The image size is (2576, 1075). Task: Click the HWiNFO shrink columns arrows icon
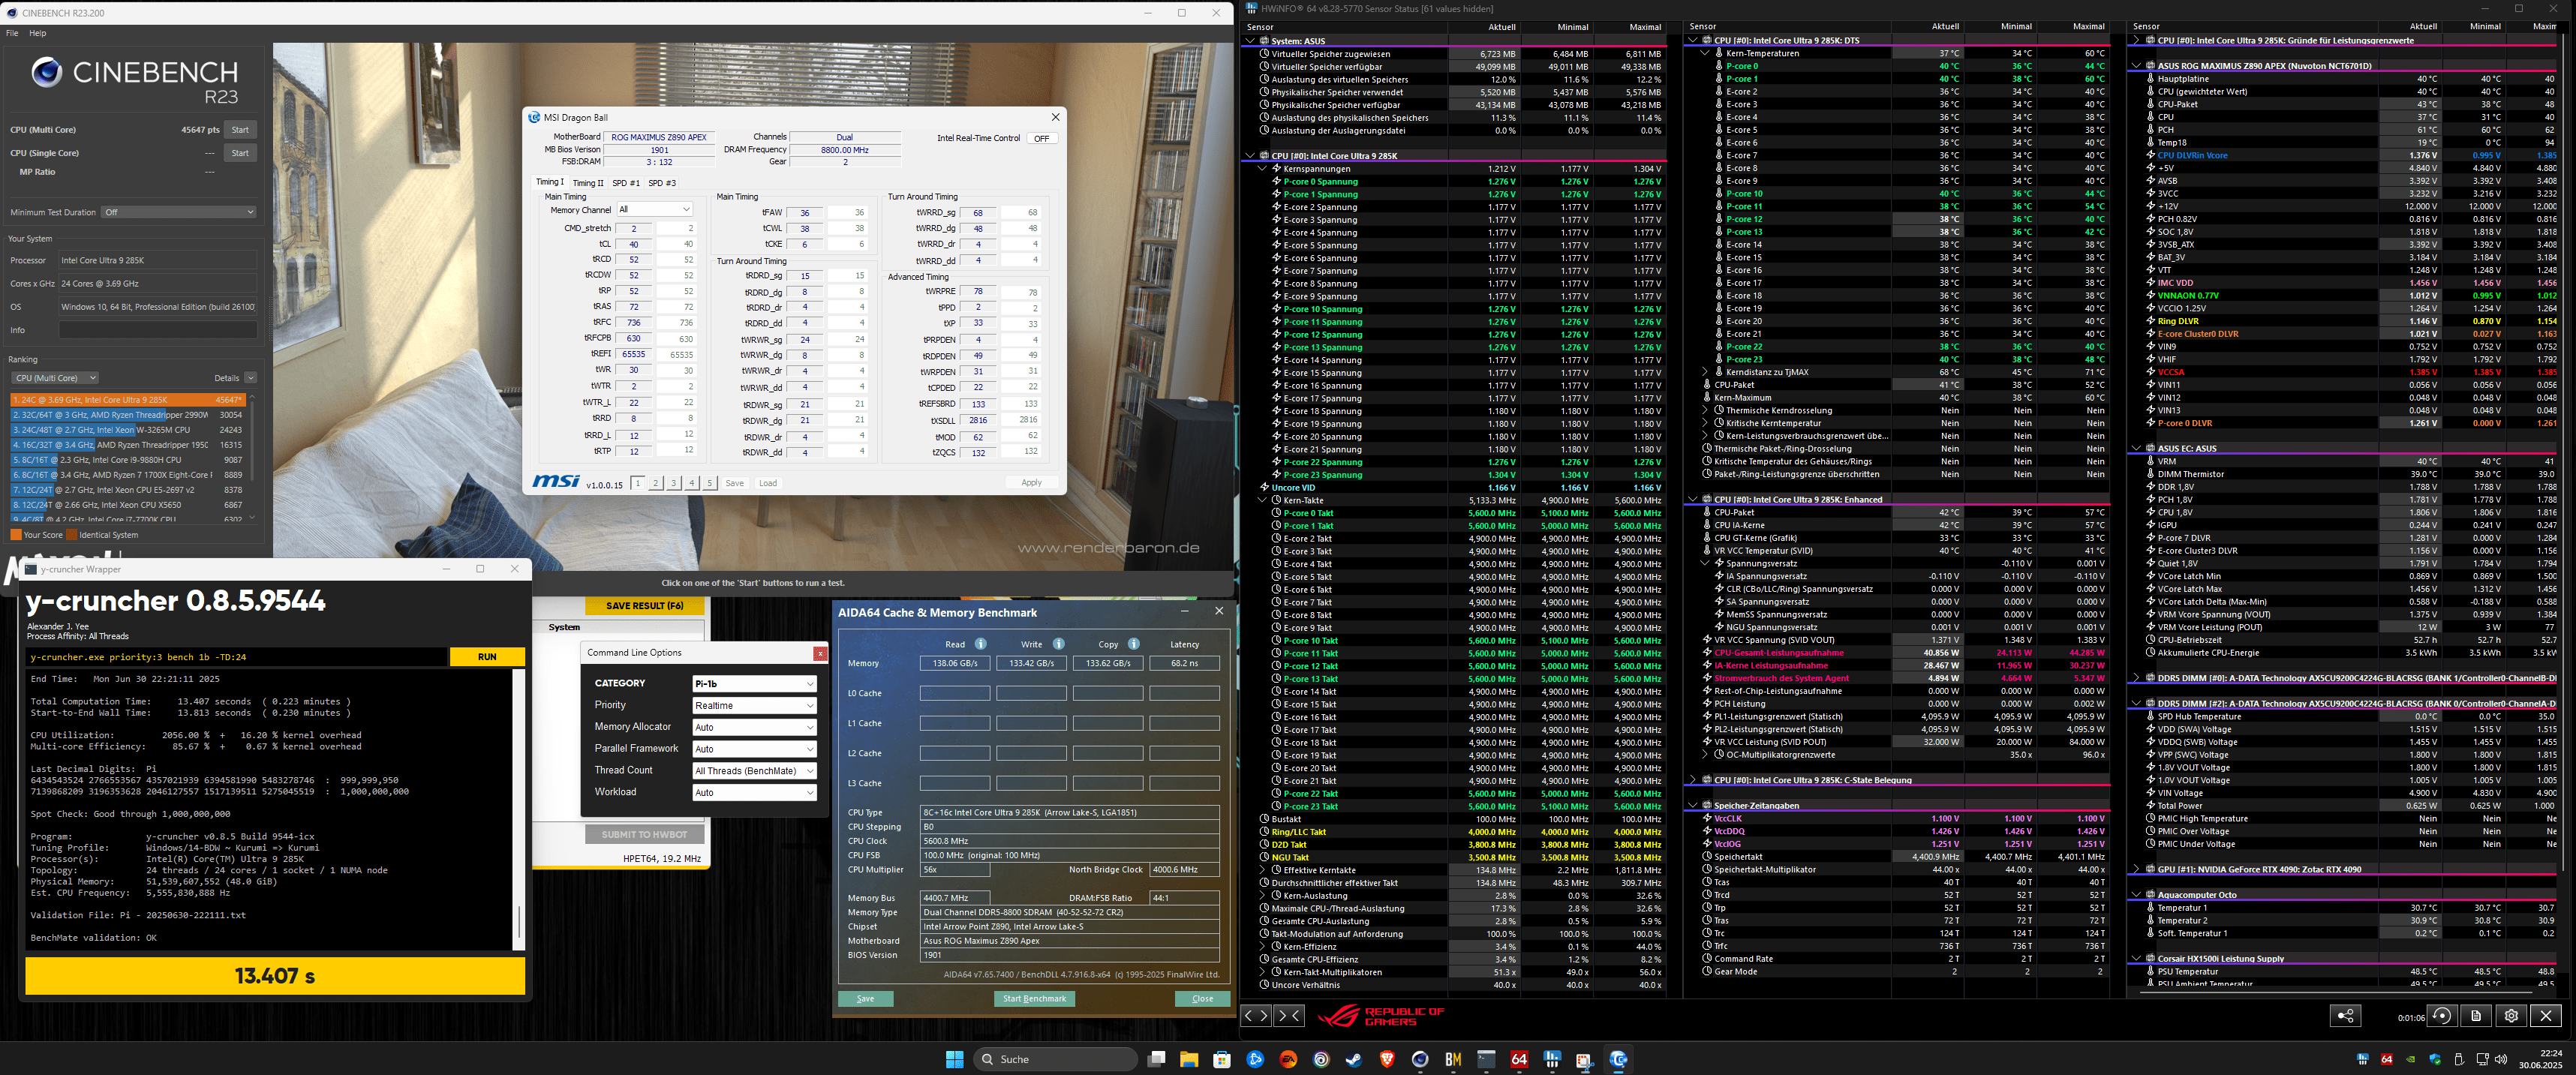pos(1289,1015)
